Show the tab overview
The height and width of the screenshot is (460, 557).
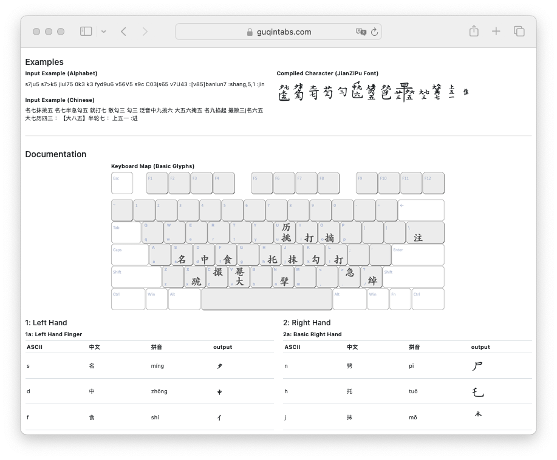click(519, 32)
